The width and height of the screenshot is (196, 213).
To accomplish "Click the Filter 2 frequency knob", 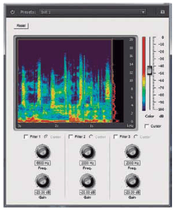I will click(x=87, y=152).
